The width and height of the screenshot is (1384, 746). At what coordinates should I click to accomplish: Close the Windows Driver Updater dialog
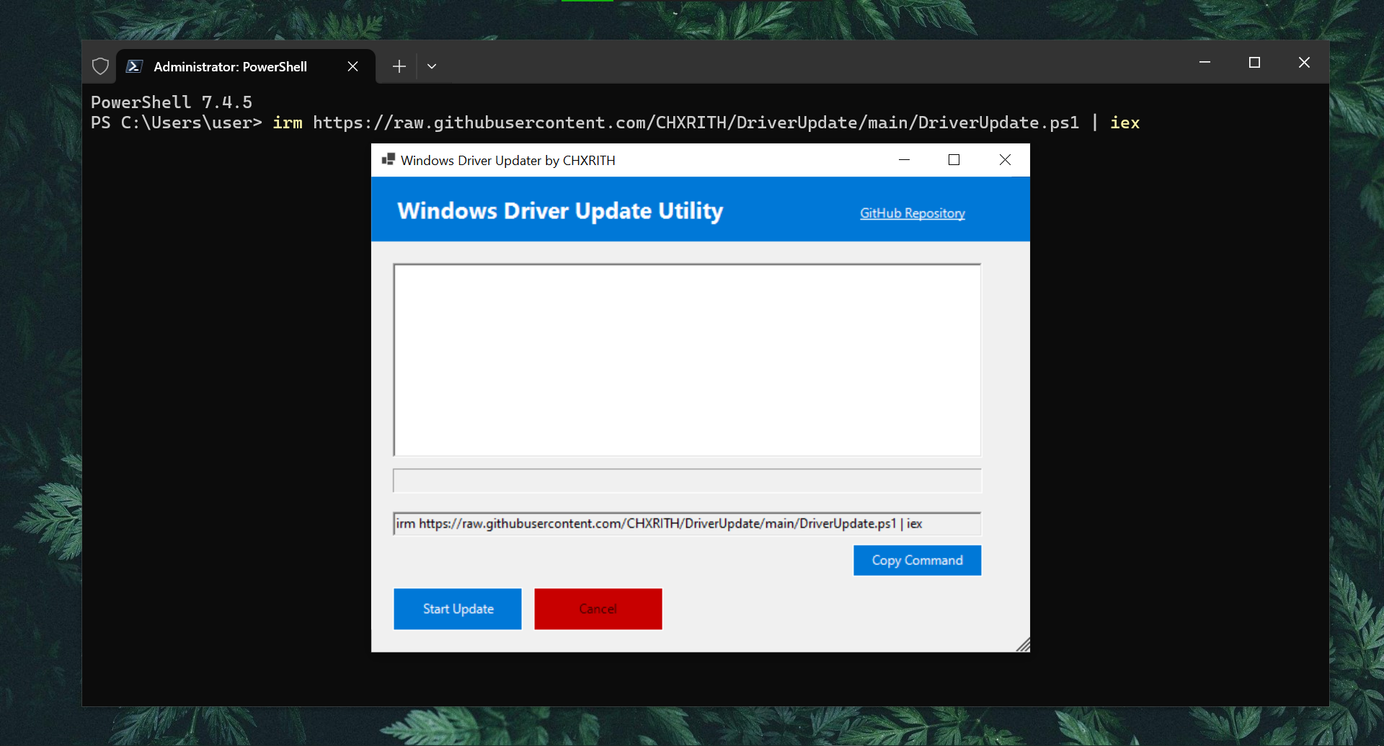[x=1005, y=159]
